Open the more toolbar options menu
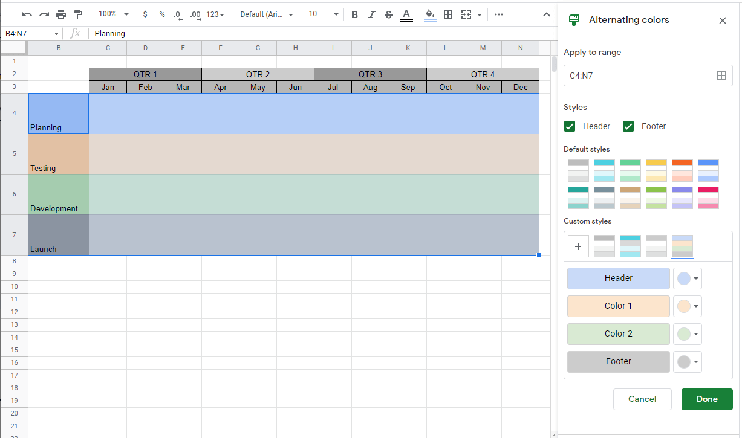 [x=498, y=13]
